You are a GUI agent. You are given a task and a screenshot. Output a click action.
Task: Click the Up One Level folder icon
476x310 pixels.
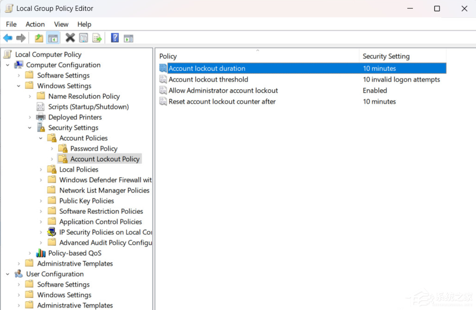[x=39, y=38]
